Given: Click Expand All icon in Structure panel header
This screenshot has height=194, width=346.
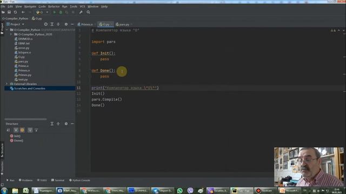Looking at the screenshot, I should click(x=52, y=124).
